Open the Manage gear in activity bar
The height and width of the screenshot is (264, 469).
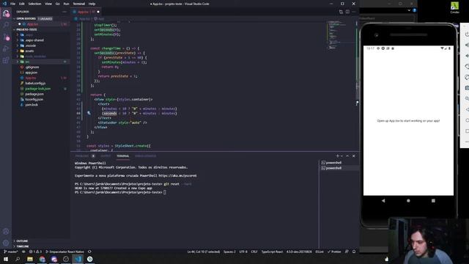click(x=6, y=243)
